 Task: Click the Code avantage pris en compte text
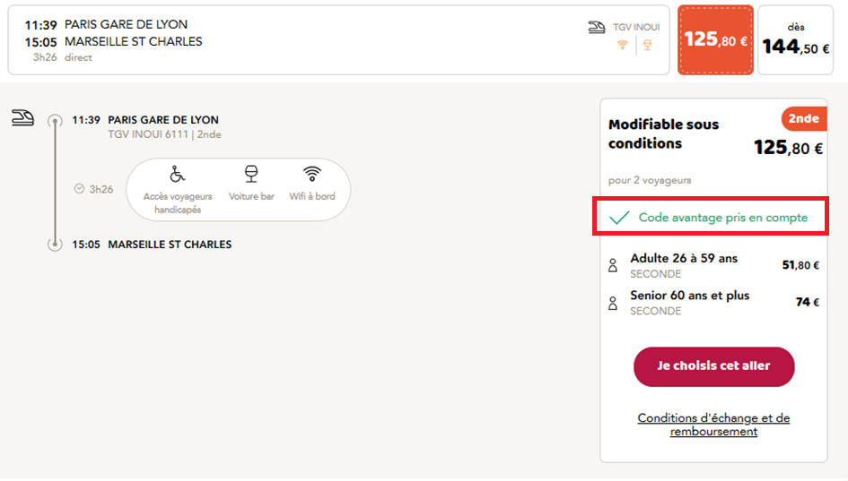pos(722,218)
